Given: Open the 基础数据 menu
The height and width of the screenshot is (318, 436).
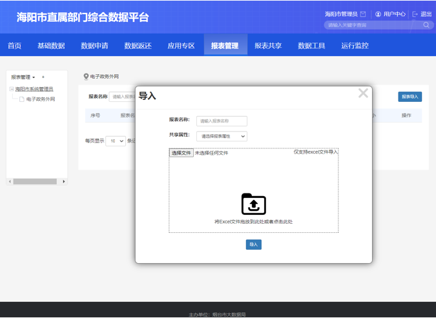Looking at the screenshot, I should [51, 46].
